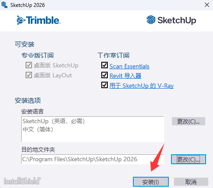This screenshot has width=213, height=188.
Task: Select 中文（简体）in the language list
Action: click(x=38, y=129)
